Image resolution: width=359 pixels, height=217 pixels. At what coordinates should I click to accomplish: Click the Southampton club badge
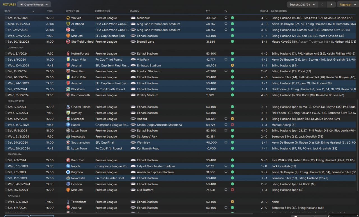68,142
